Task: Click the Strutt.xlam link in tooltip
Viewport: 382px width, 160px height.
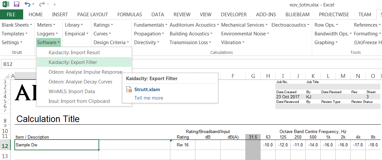Action: [147, 90]
